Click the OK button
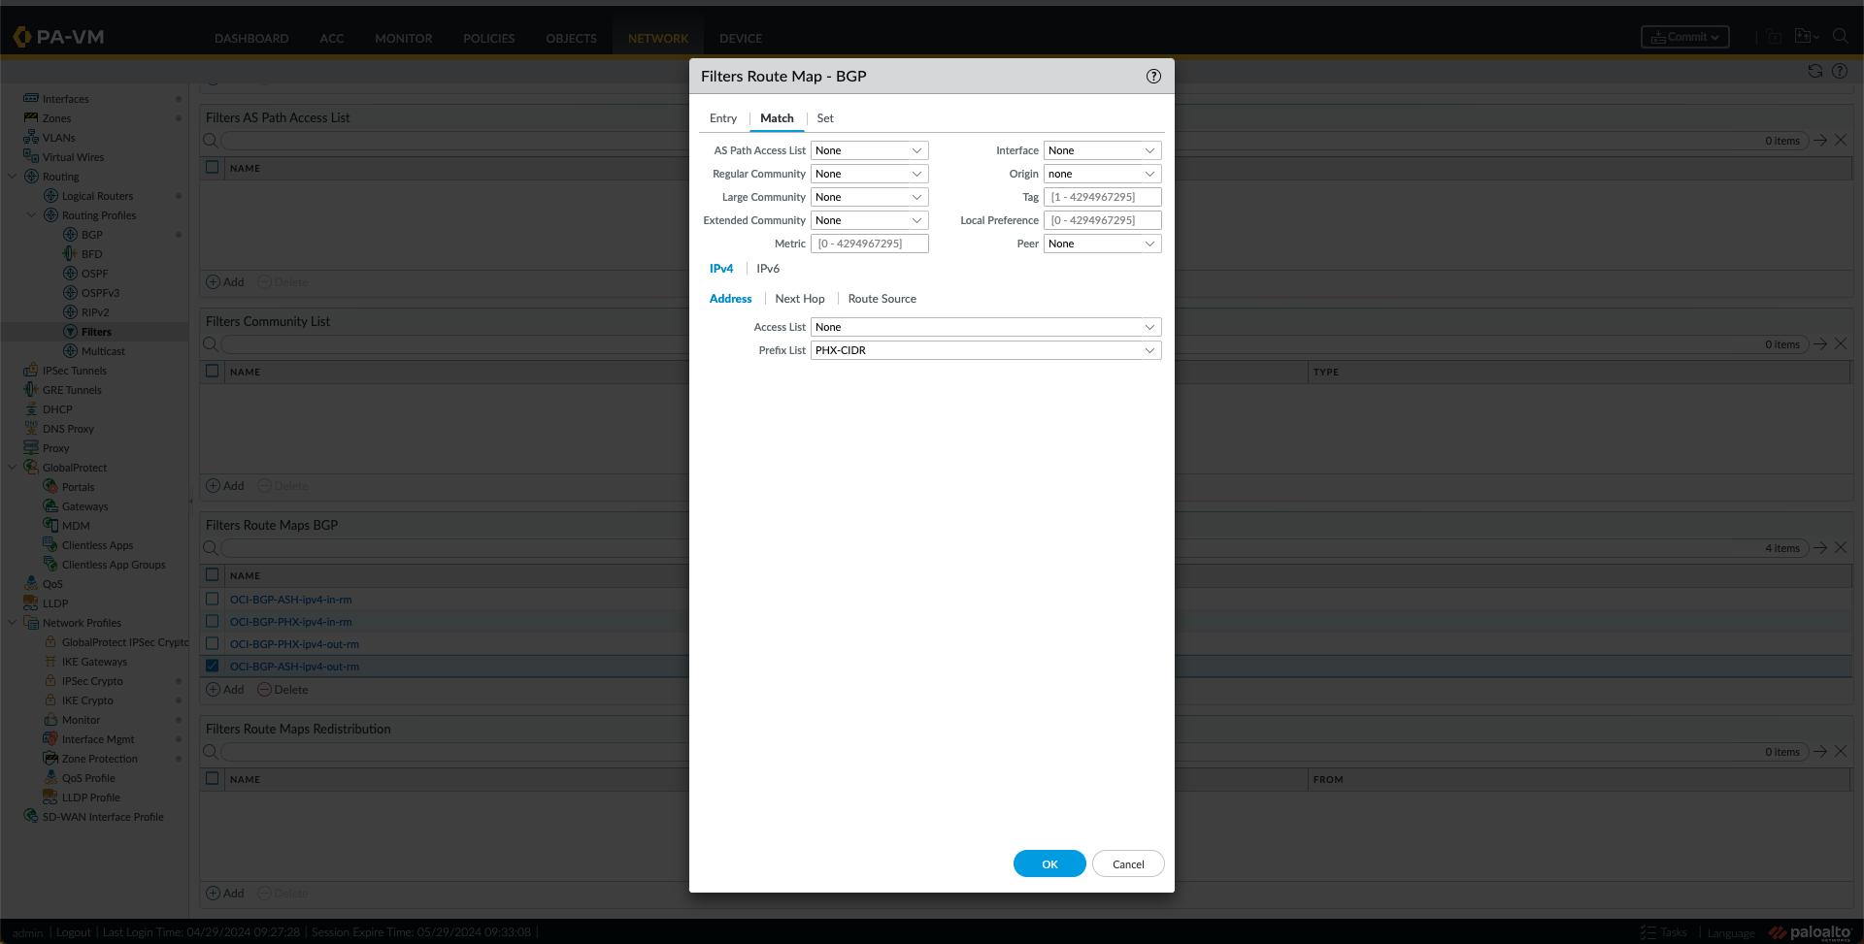The height and width of the screenshot is (944, 1864). [1049, 863]
